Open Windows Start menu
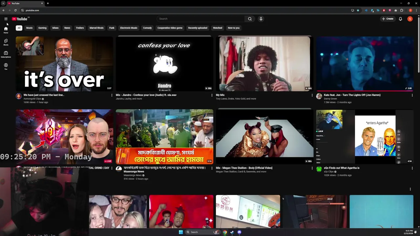The height and width of the screenshot is (236, 420). (181, 232)
